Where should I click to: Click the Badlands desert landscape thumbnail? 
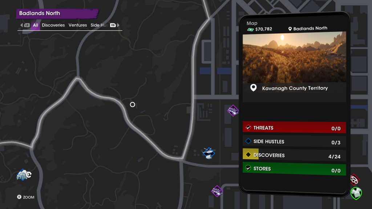click(294, 57)
